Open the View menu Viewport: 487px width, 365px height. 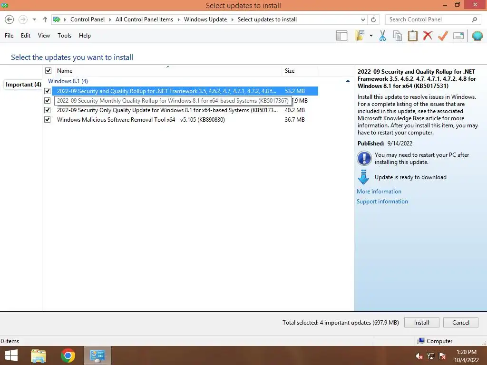44,36
